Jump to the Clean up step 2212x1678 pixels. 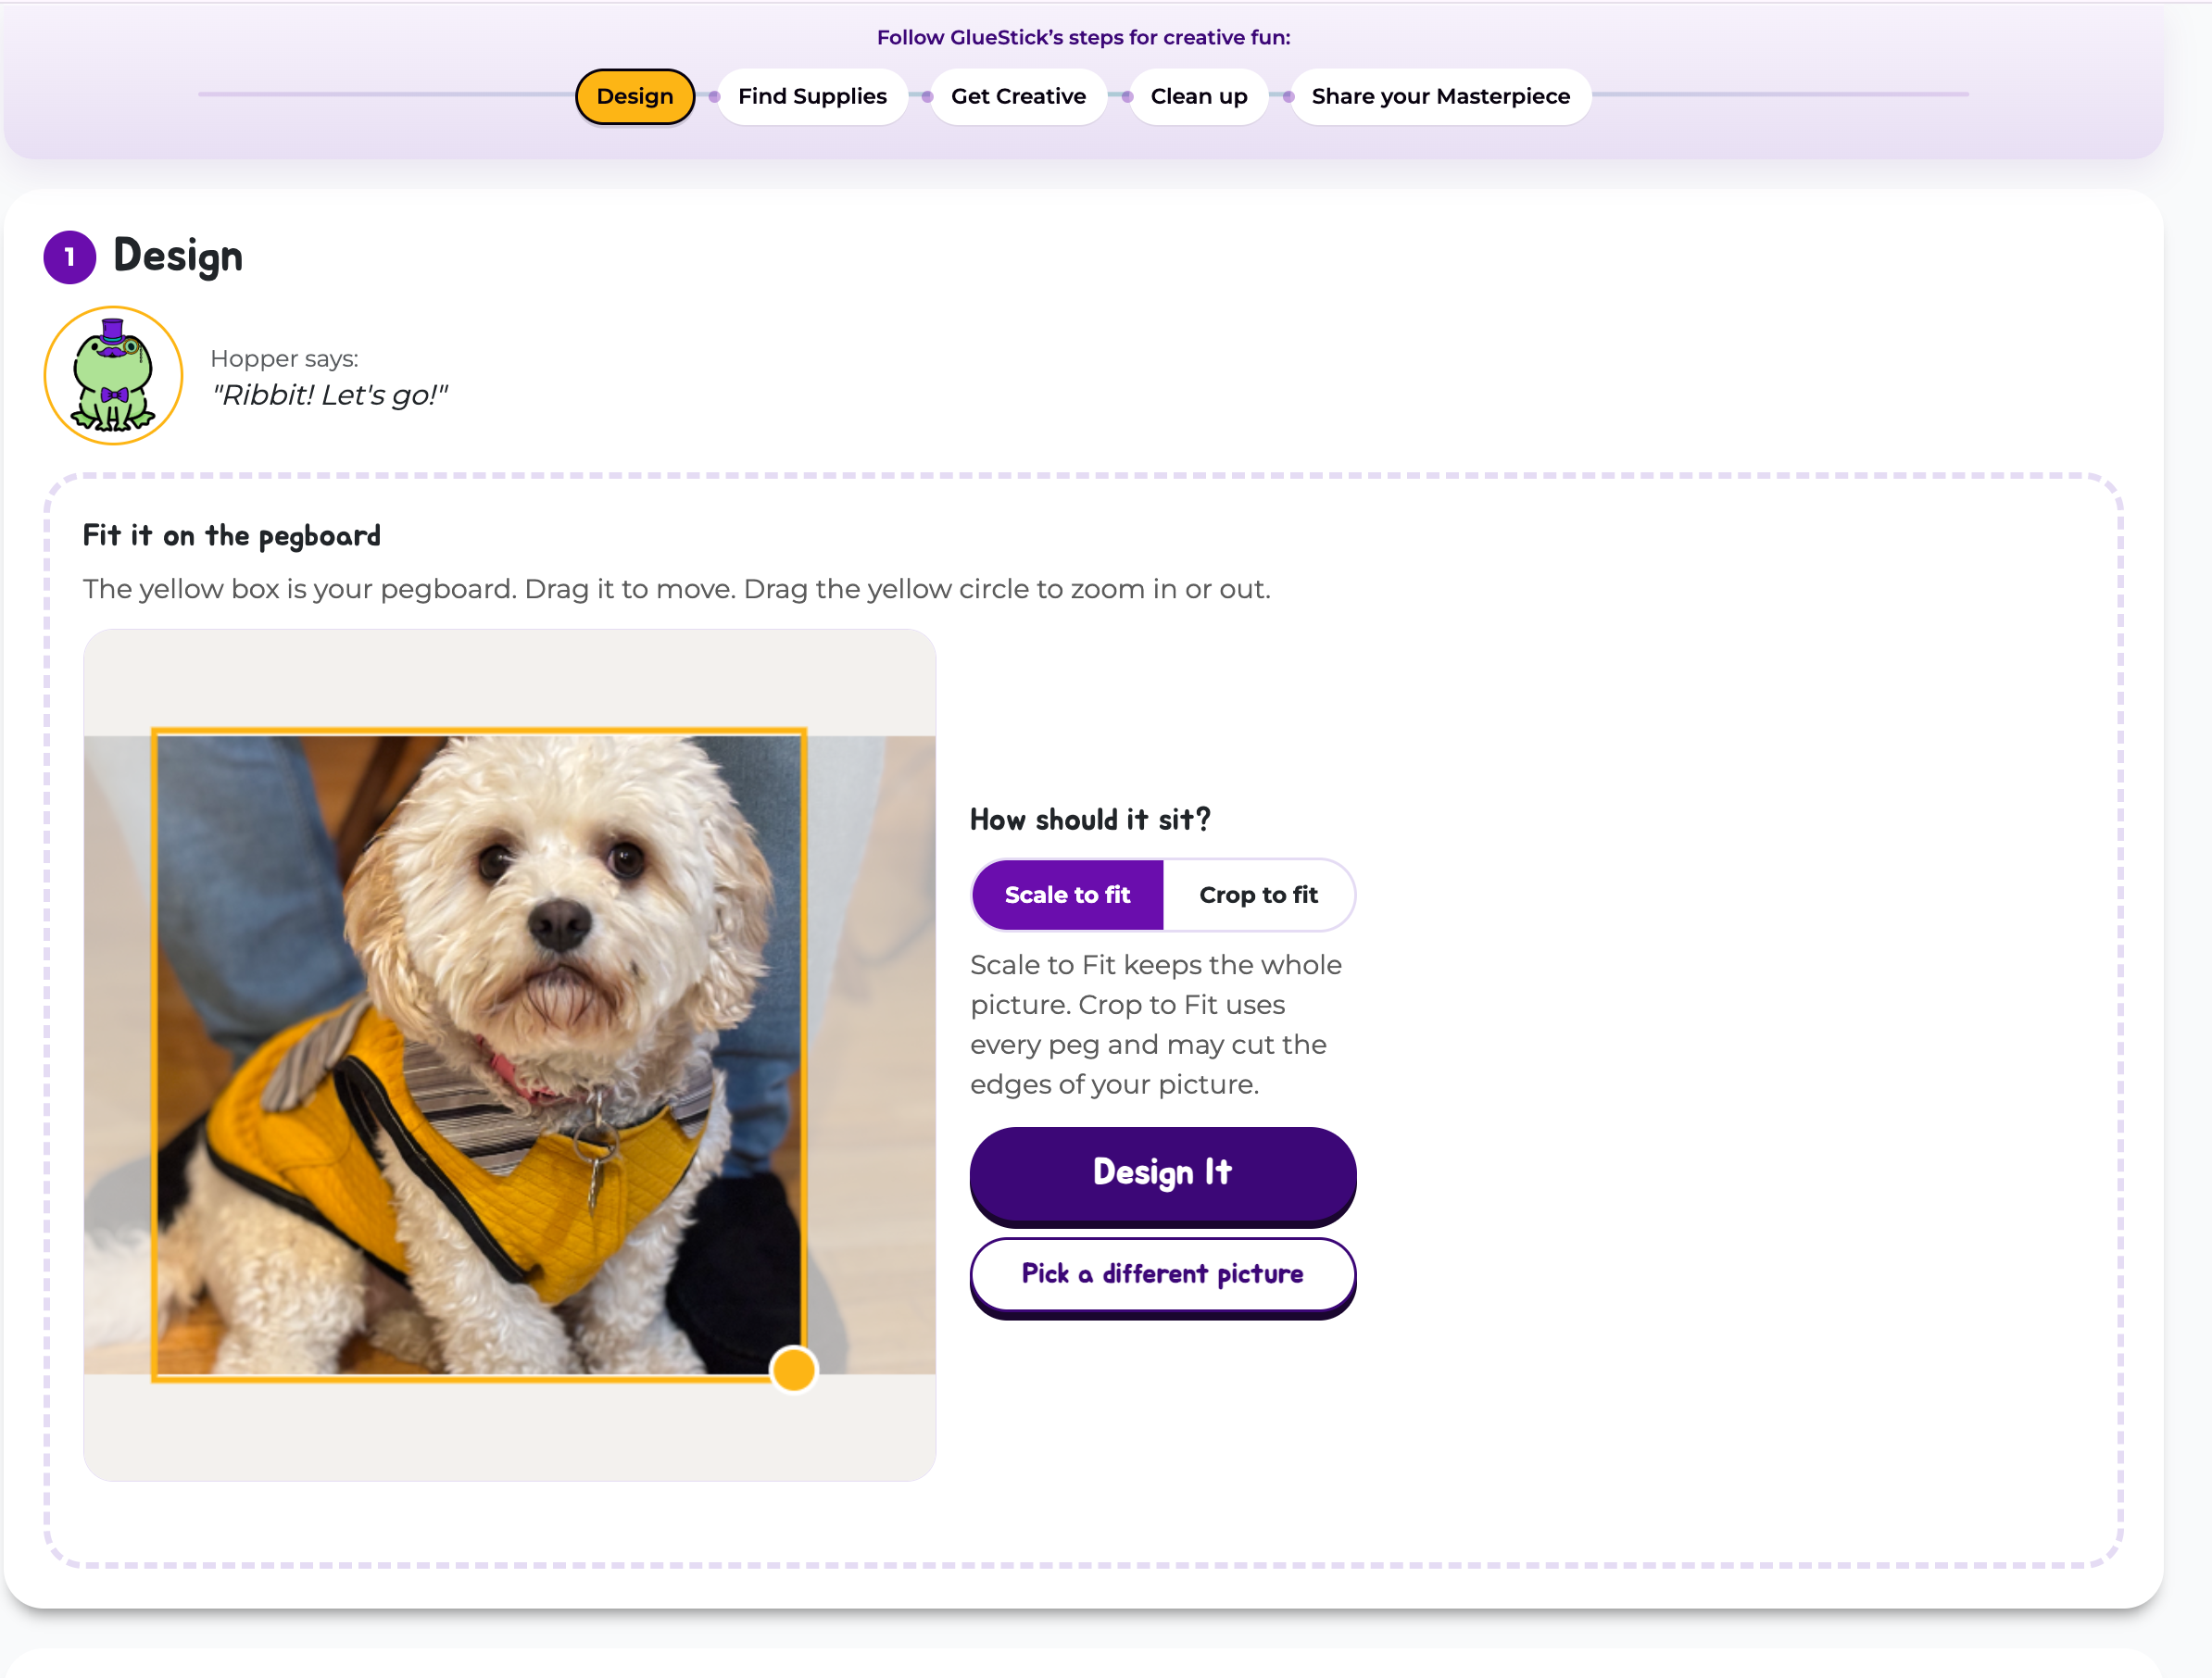(x=1198, y=96)
